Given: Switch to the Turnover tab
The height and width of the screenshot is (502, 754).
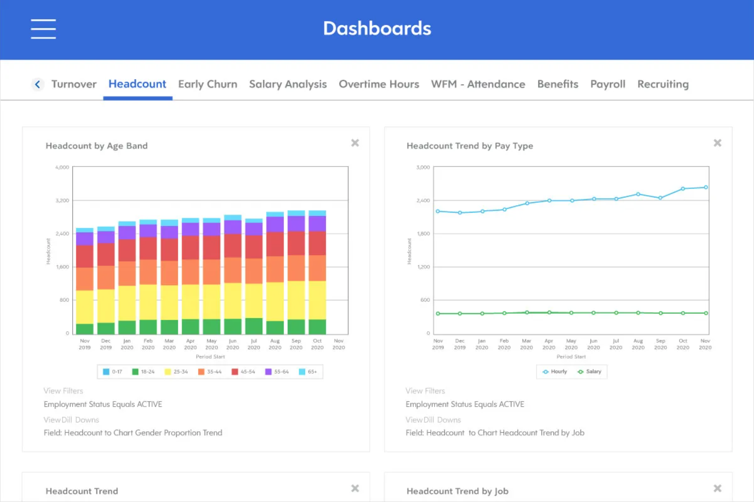Looking at the screenshot, I should pyautogui.click(x=74, y=84).
